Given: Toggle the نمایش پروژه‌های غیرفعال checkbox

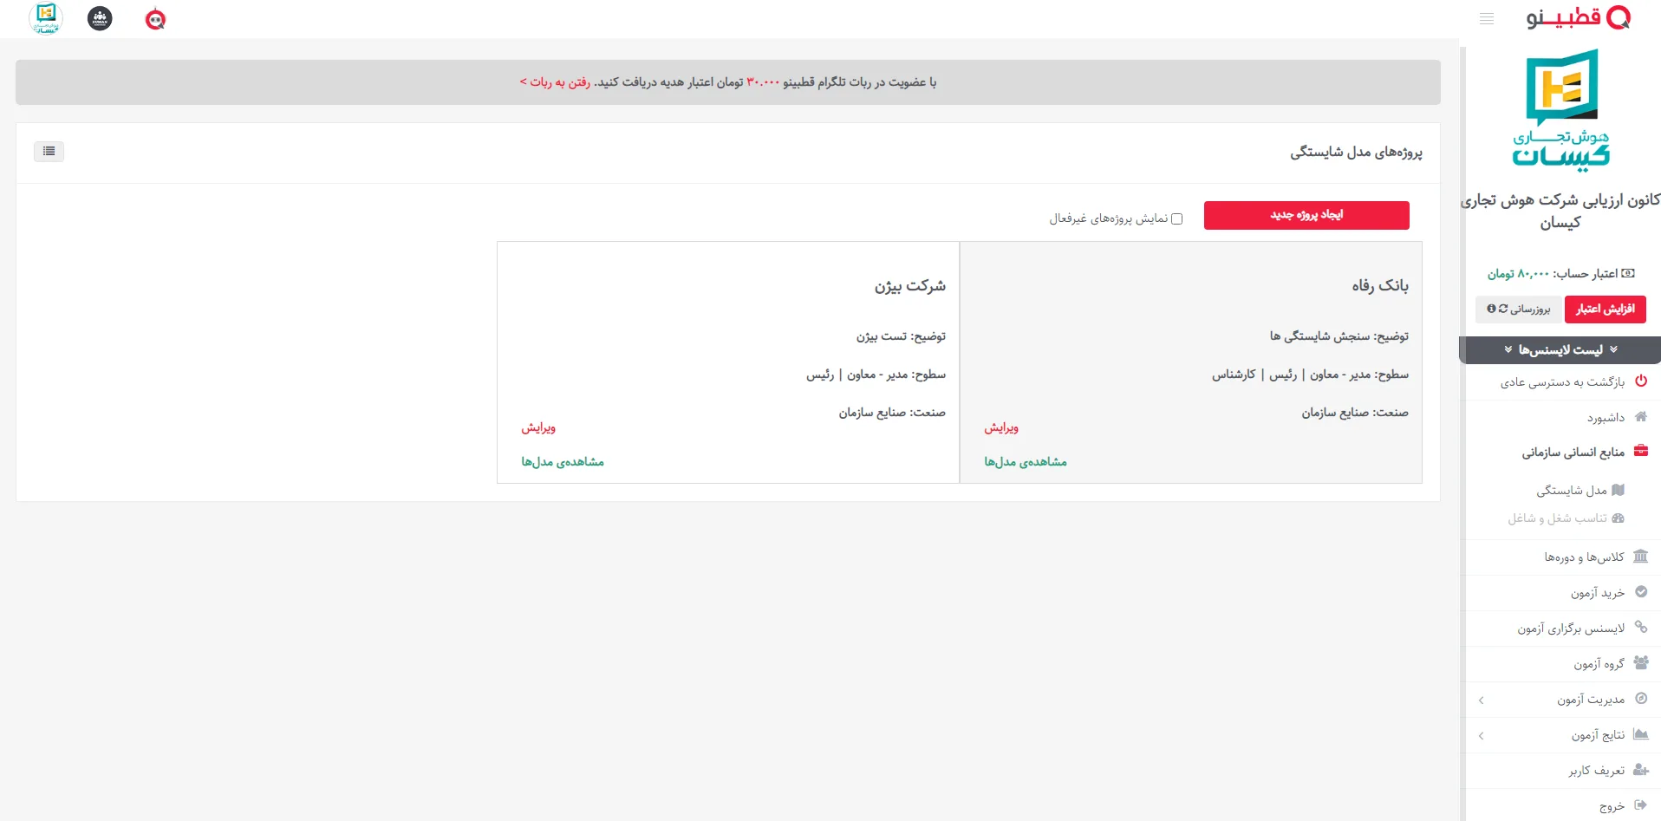Looking at the screenshot, I should coord(1176,218).
